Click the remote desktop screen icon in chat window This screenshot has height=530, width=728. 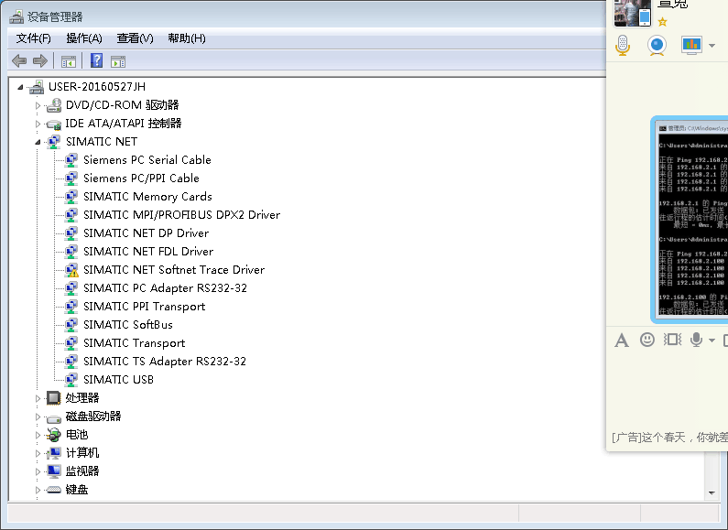(x=691, y=46)
